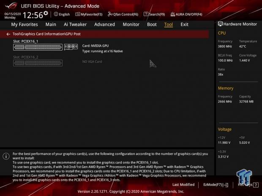This screenshot has width=262, height=196.
Task: Click the PCIEX16_2 slot graphic
Action: (38, 63)
